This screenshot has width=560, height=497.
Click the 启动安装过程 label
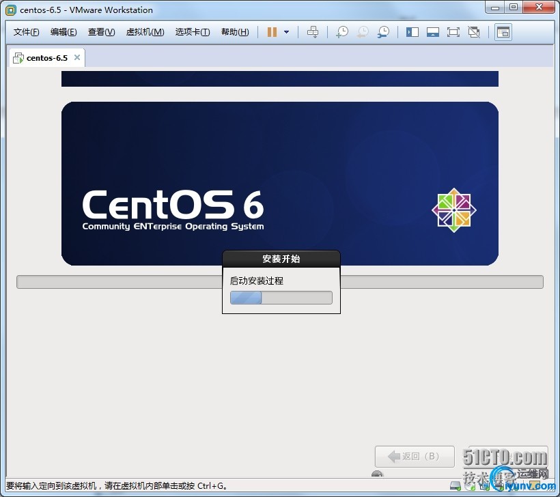pyautogui.click(x=256, y=281)
